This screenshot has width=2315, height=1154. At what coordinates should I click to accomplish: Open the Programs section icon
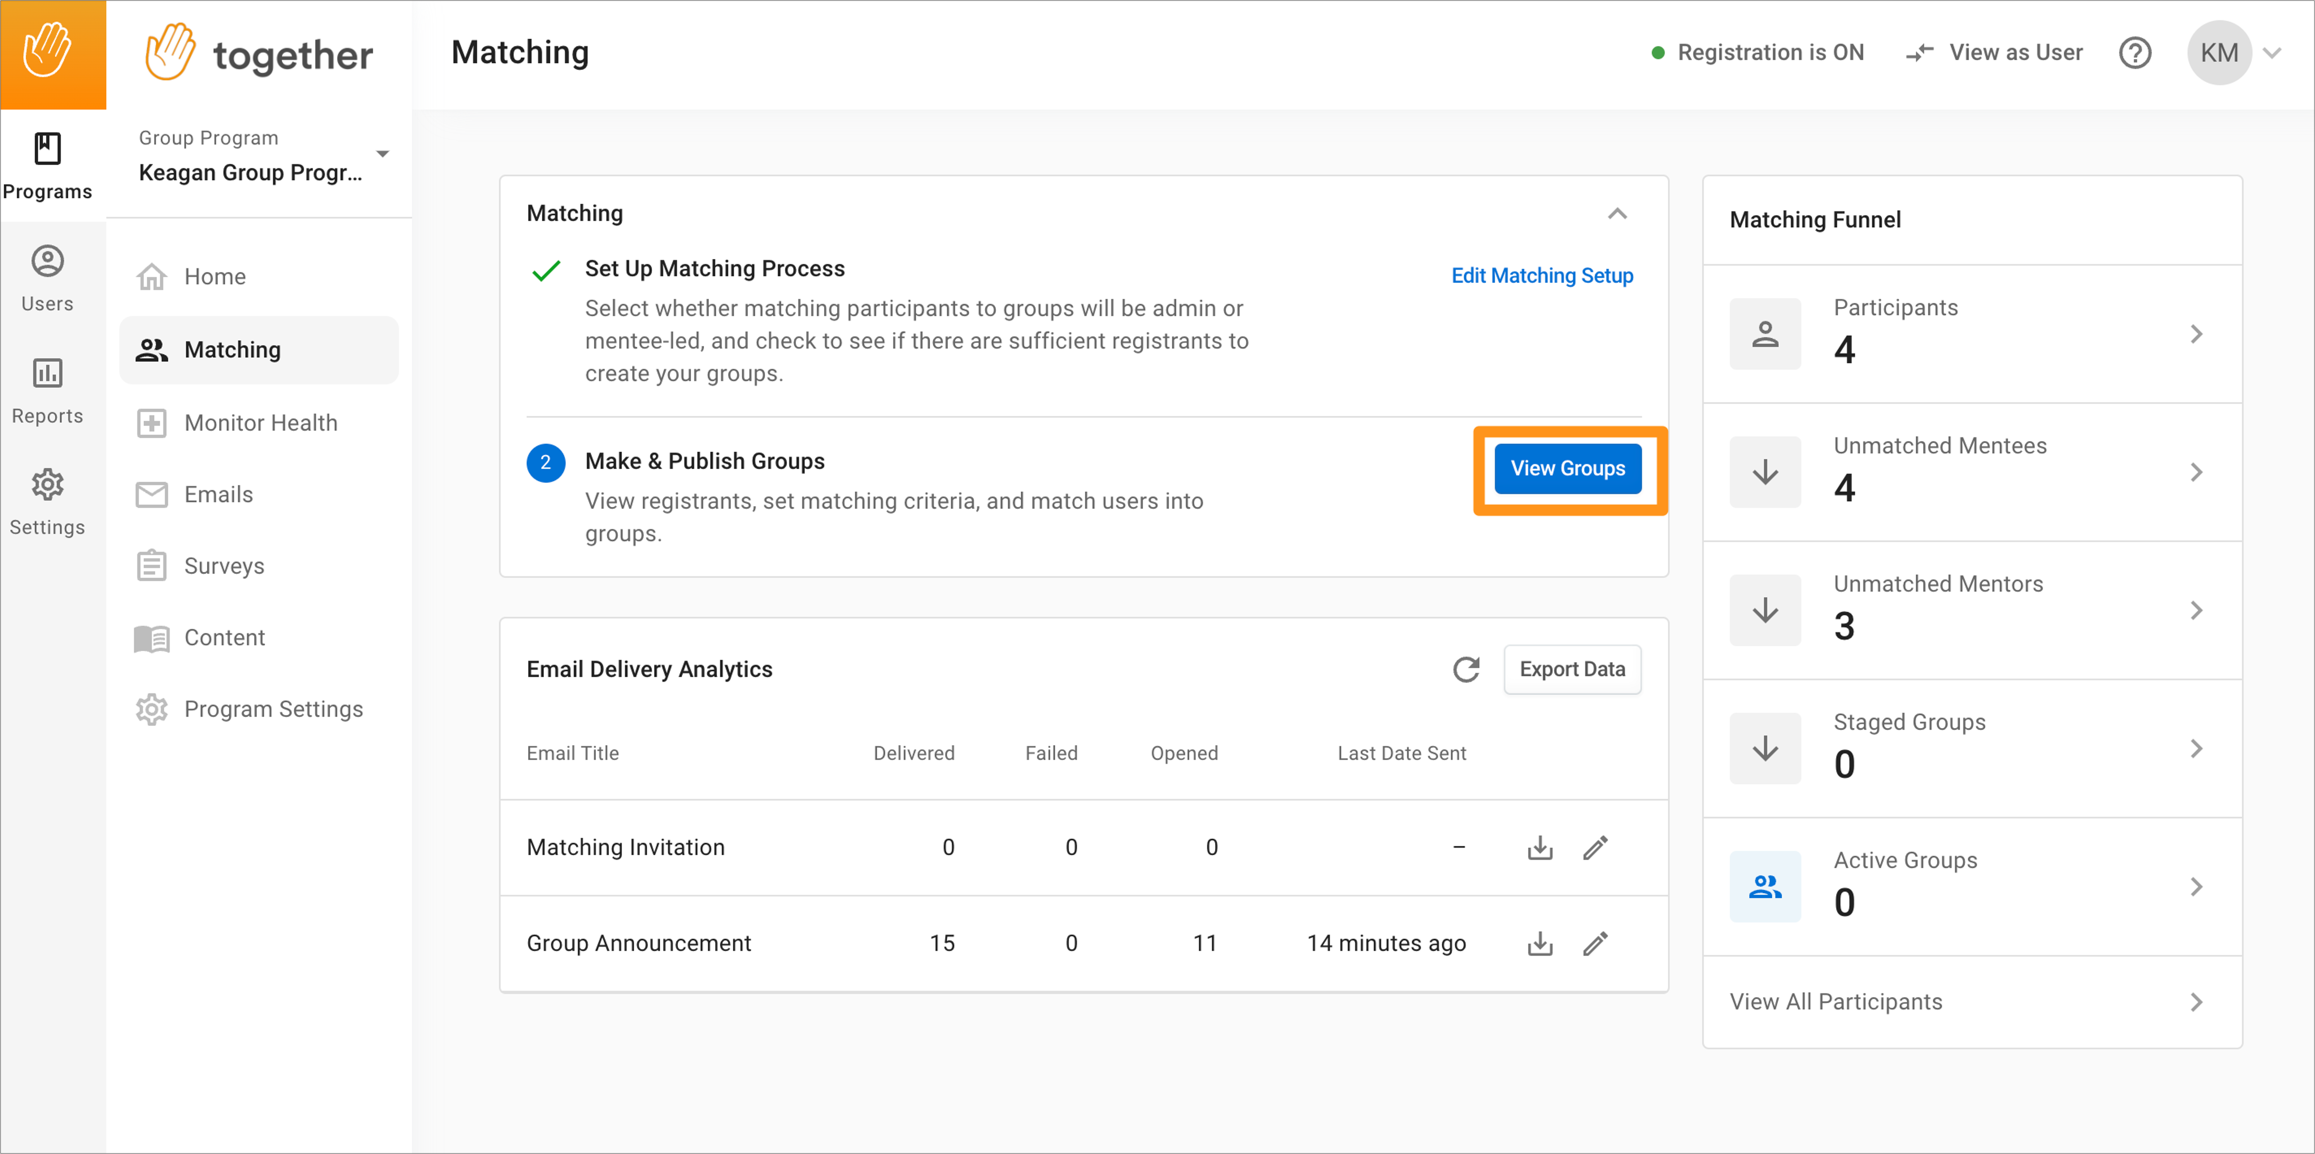pyautogui.click(x=48, y=149)
